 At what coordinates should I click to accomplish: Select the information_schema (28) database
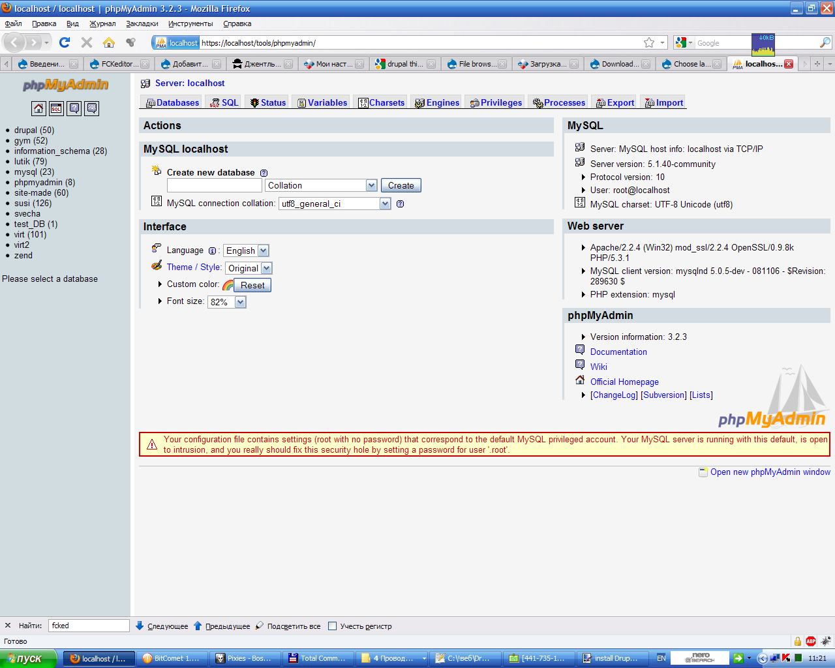click(61, 151)
